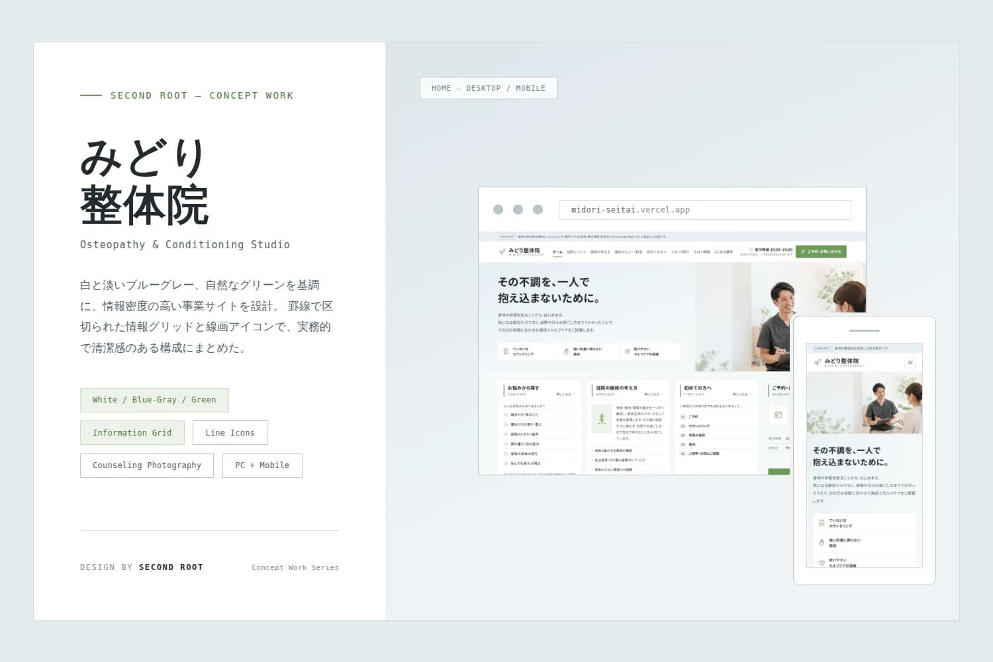Image resolution: width=993 pixels, height=662 pixels.
Task: Click green spine illustration in 当院の施術の考え方 card
Action: click(601, 418)
